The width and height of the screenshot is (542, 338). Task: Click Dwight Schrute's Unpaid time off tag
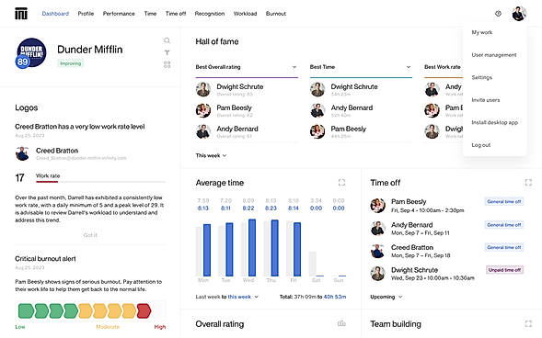(x=504, y=270)
